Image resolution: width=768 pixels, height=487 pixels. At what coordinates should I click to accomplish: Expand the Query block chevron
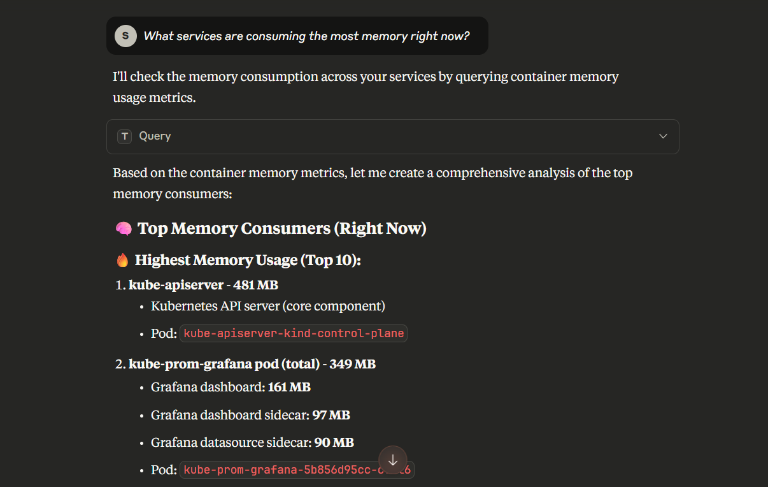[663, 136]
